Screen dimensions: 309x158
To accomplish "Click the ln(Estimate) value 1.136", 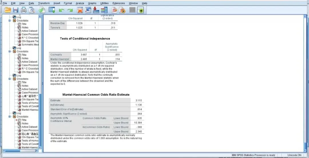I will pyautogui.click(x=139, y=105).
